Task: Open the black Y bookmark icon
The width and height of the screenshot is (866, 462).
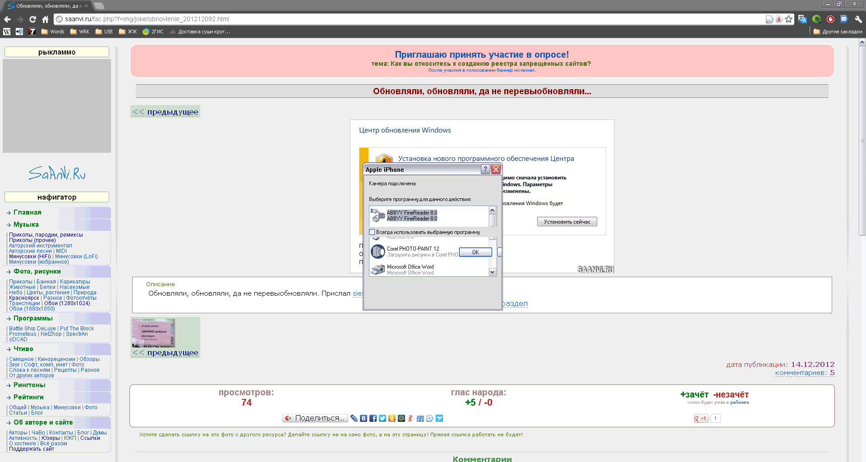Action: (32, 32)
